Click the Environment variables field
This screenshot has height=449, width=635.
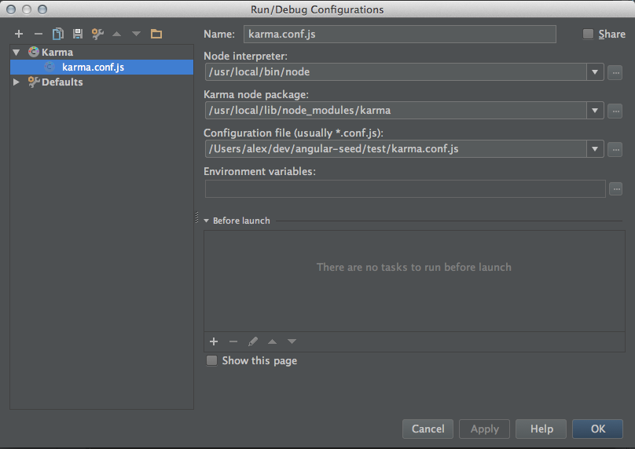pyautogui.click(x=406, y=189)
